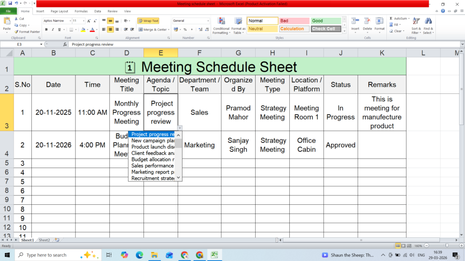Apply the Calculation cell style
This screenshot has height=261, width=465.
294,29
